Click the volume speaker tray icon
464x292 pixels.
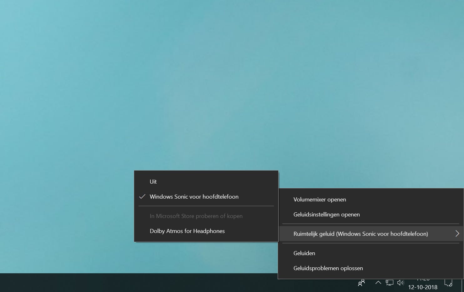401,283
